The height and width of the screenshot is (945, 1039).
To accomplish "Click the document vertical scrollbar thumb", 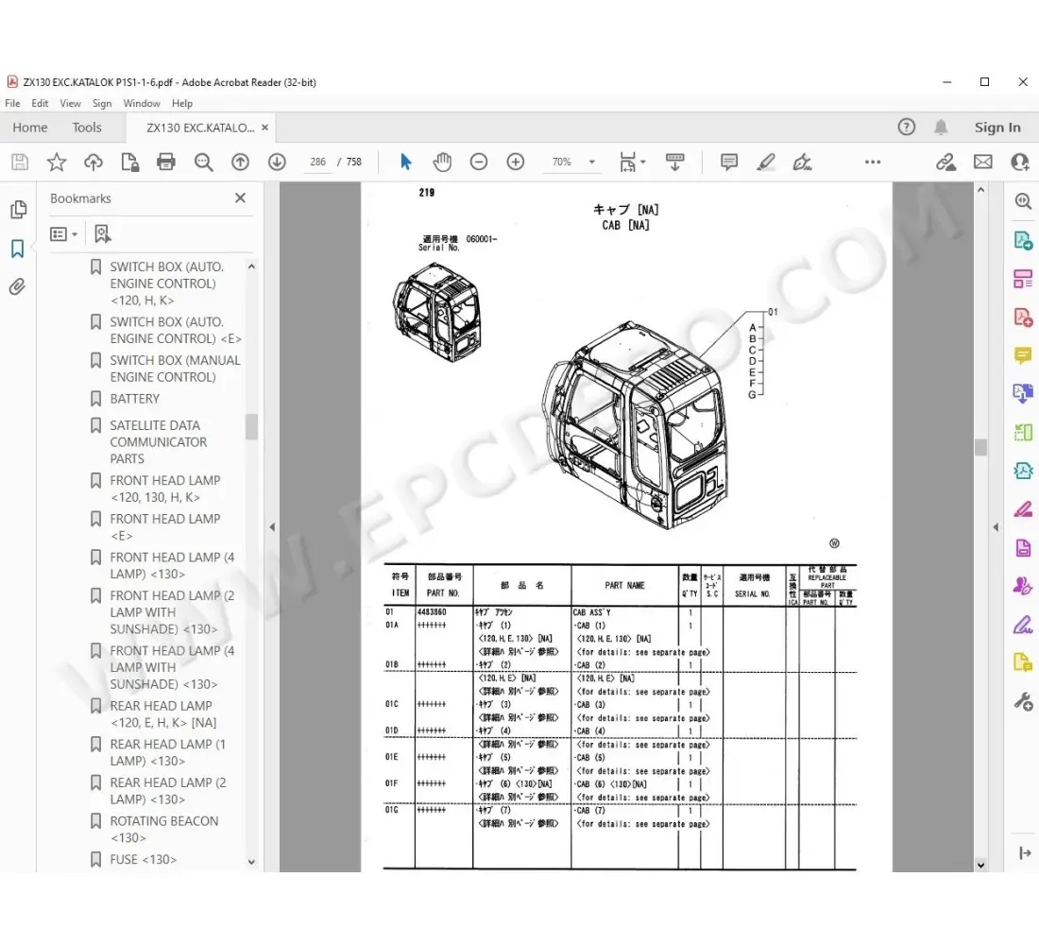I will click(x=980, y=447).
